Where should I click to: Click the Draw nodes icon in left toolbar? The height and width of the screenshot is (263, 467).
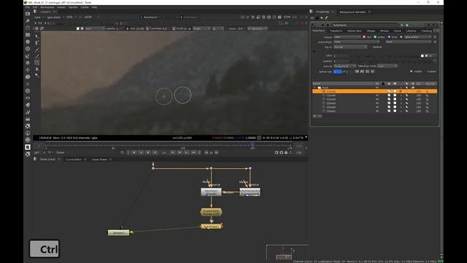[28, 21]
